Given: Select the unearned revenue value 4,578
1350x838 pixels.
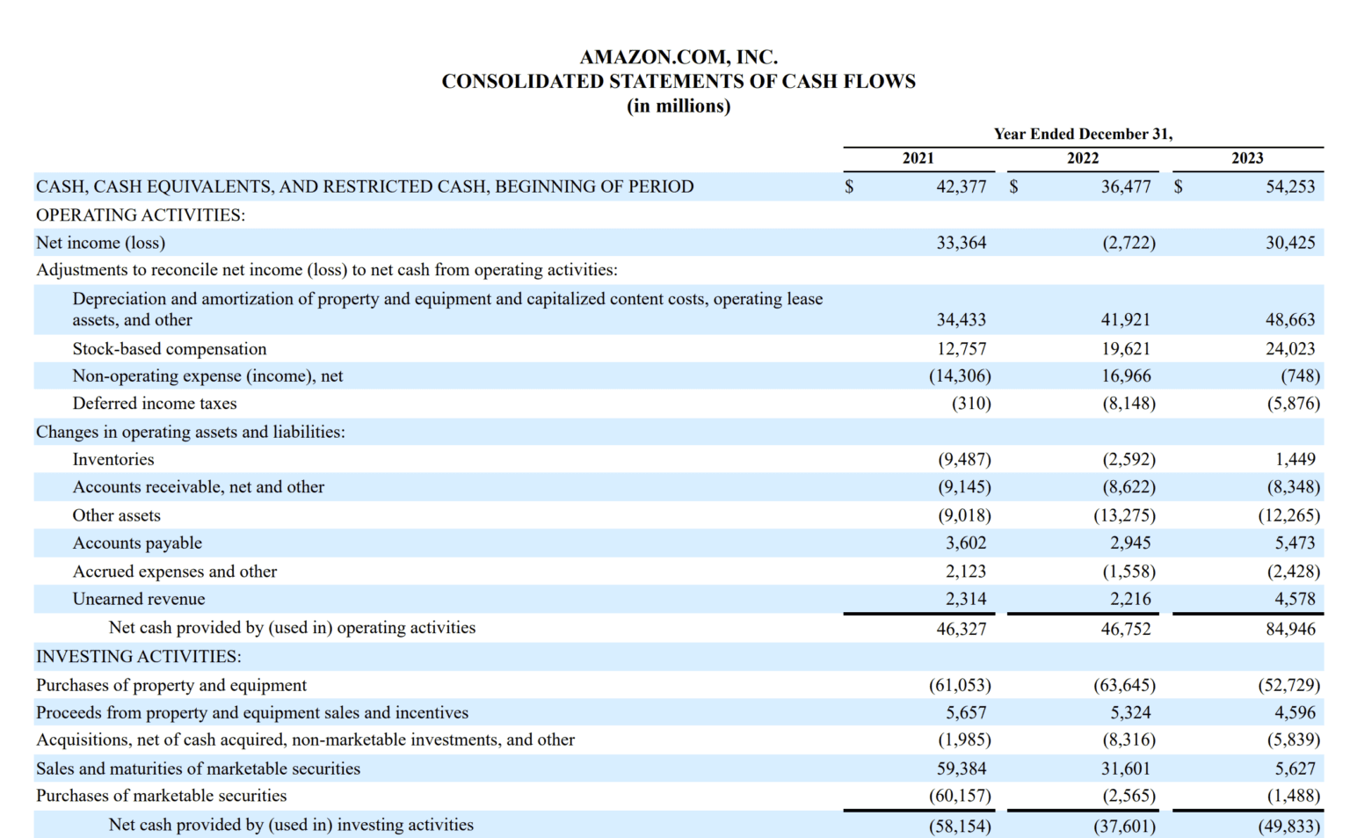Looking at the screenshot, I should coord(1296,599).
